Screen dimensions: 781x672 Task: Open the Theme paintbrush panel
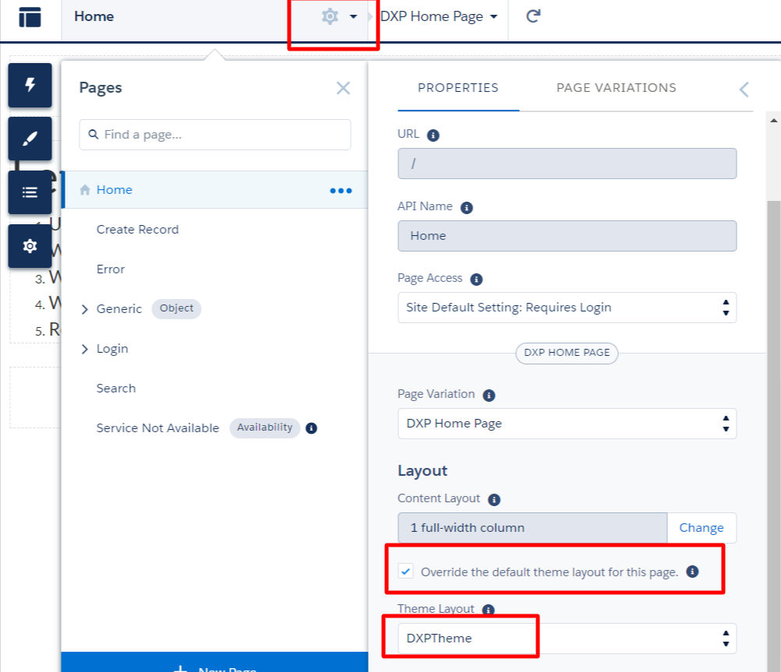[30, 139]
